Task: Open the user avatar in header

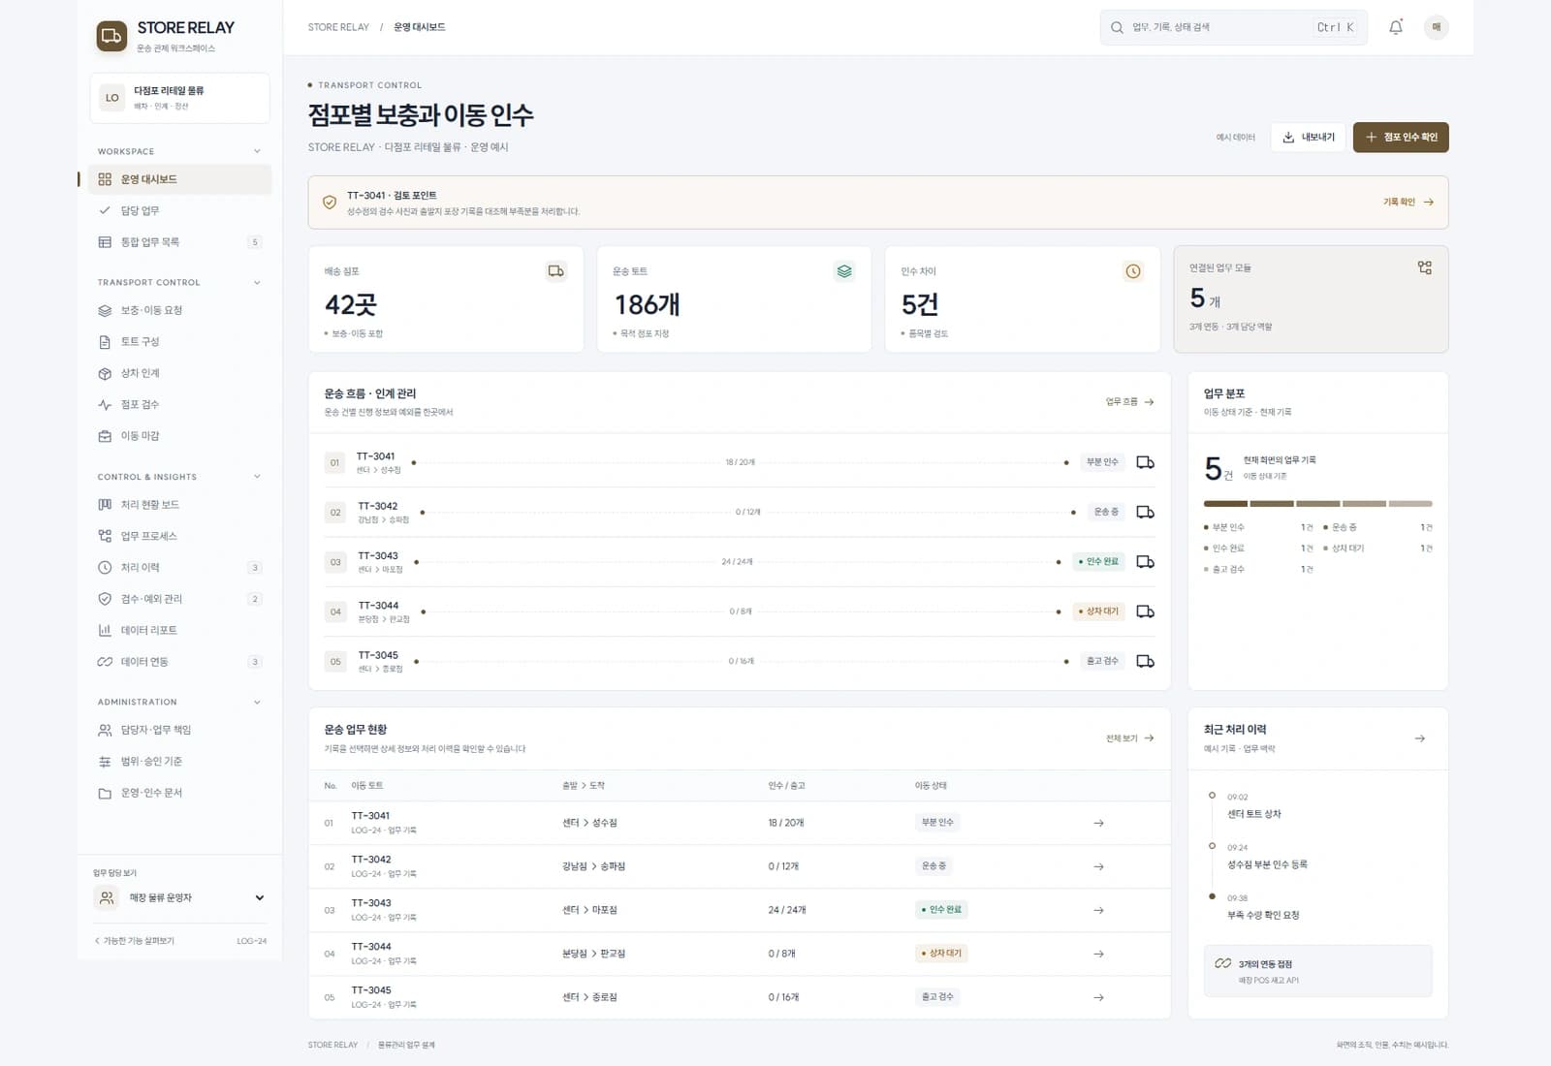Action: pos(1436,27)
